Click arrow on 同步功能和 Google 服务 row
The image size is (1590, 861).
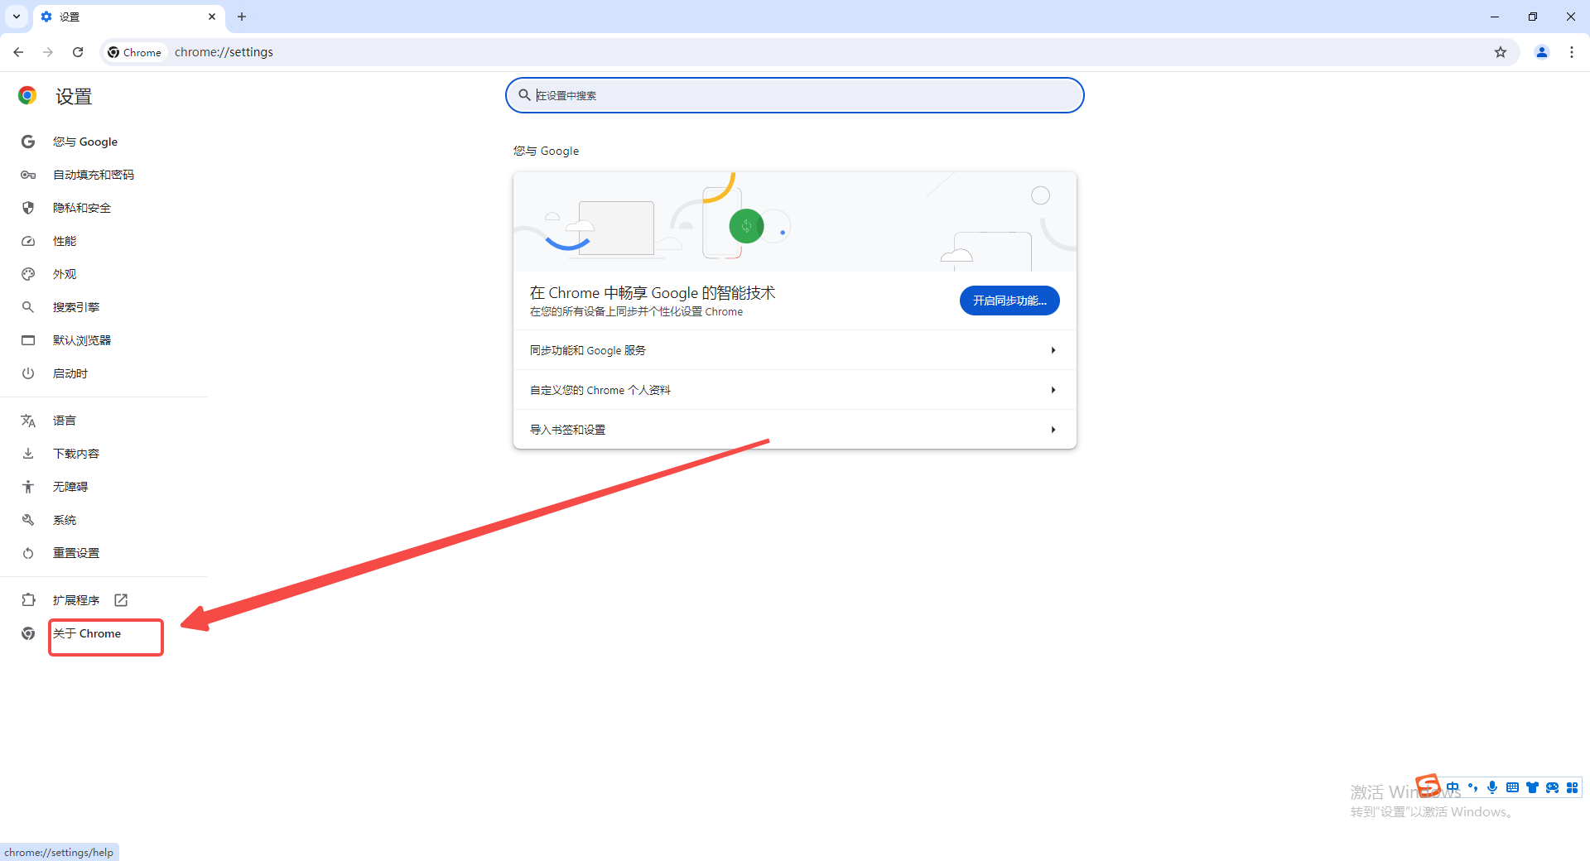1053,350
